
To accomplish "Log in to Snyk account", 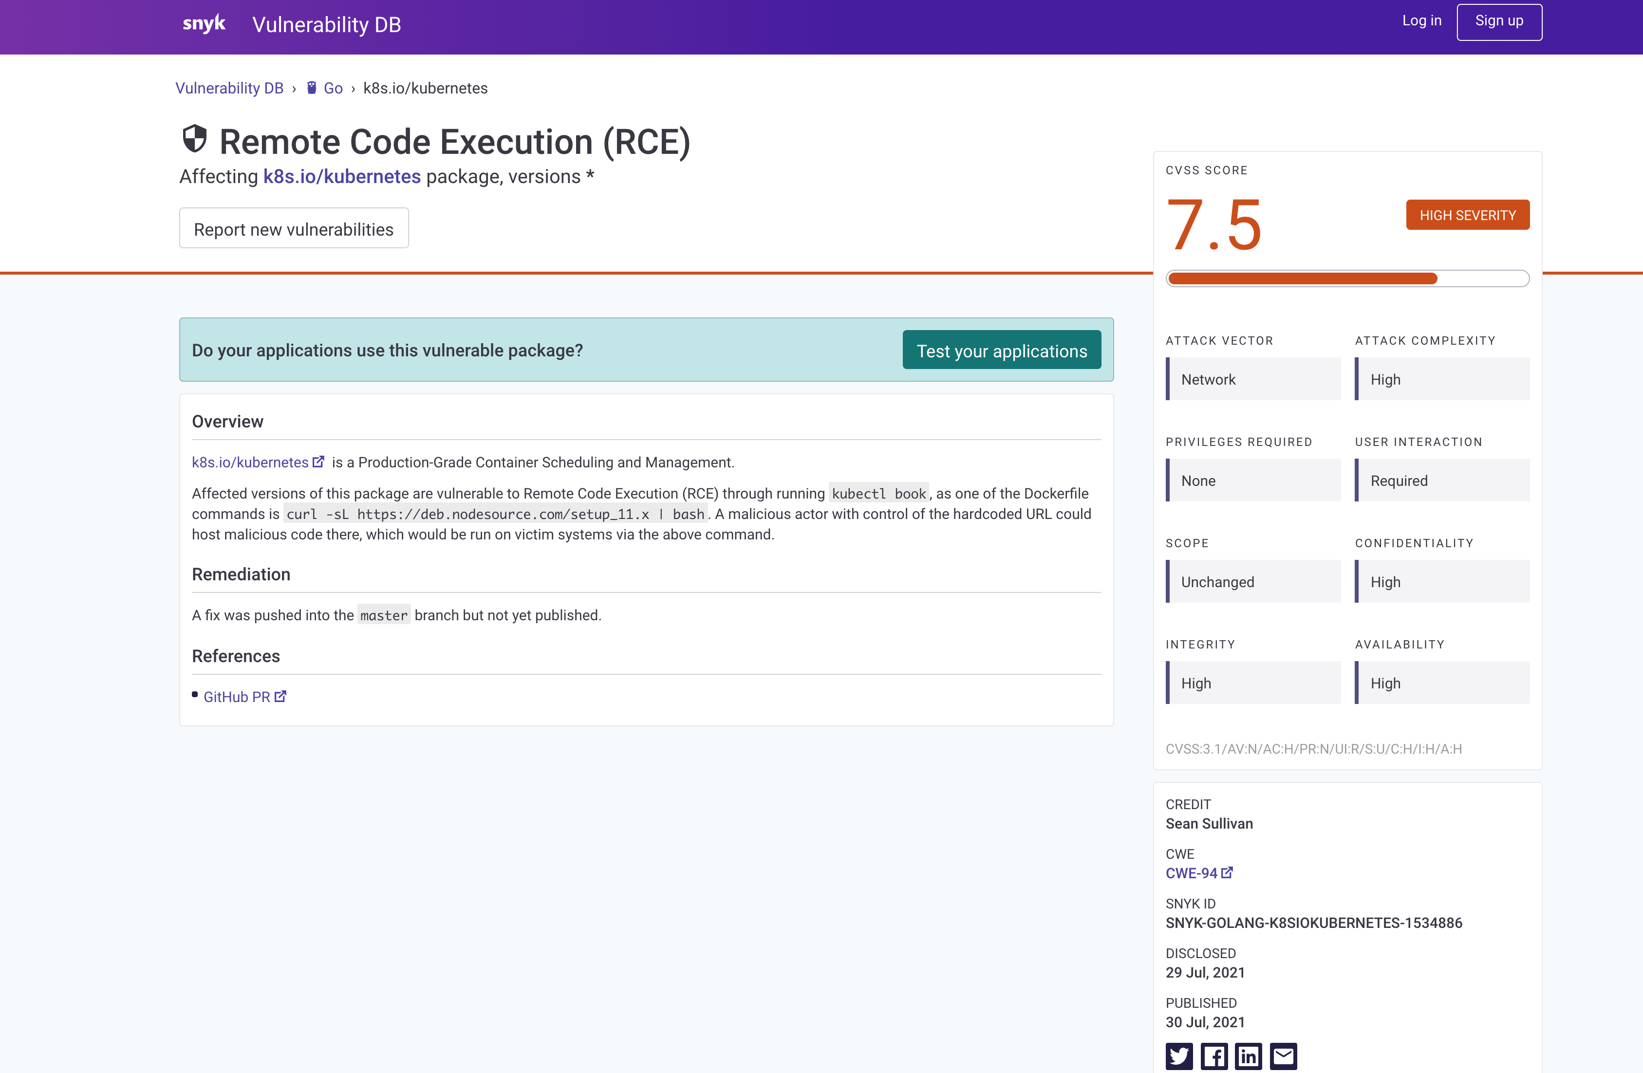I will pyautogui.click(x=1421, y=21).
